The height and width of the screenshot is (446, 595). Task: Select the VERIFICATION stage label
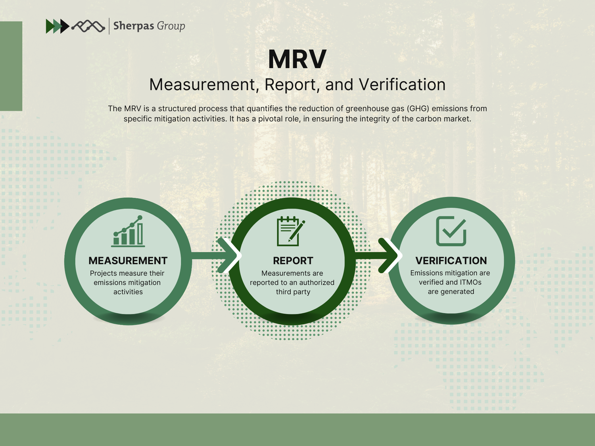tap(451, 260)
